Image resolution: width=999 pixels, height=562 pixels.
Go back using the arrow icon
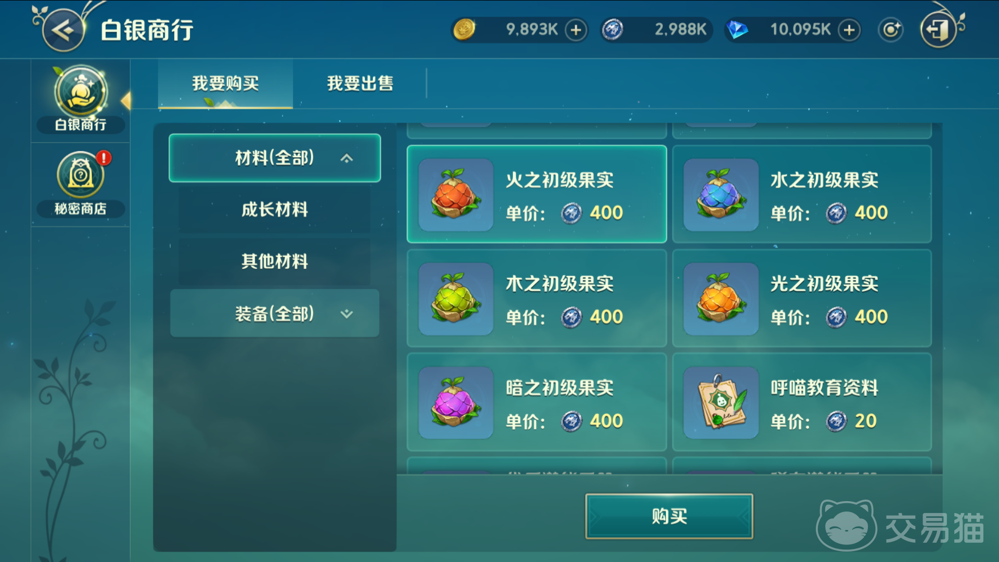[x=63, y=30]
